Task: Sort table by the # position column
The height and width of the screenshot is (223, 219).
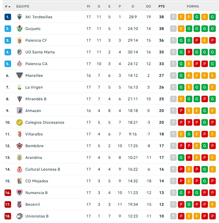Action: (x=7, y=7)
